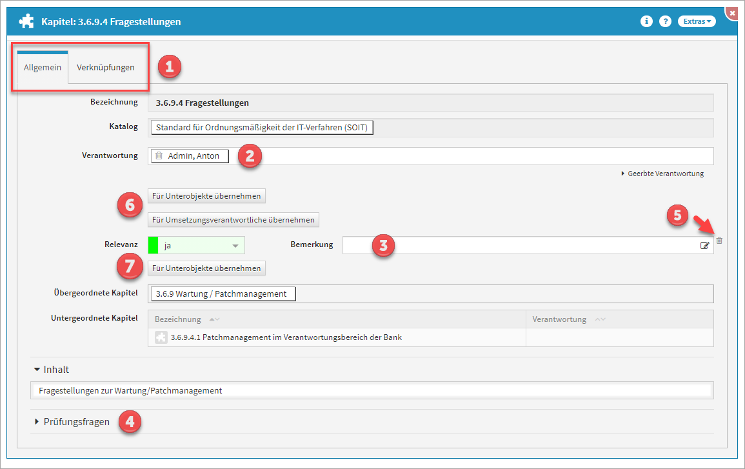Click the Admin, Anton responsibility tag
745x469 pixels.
pos(190,156)
